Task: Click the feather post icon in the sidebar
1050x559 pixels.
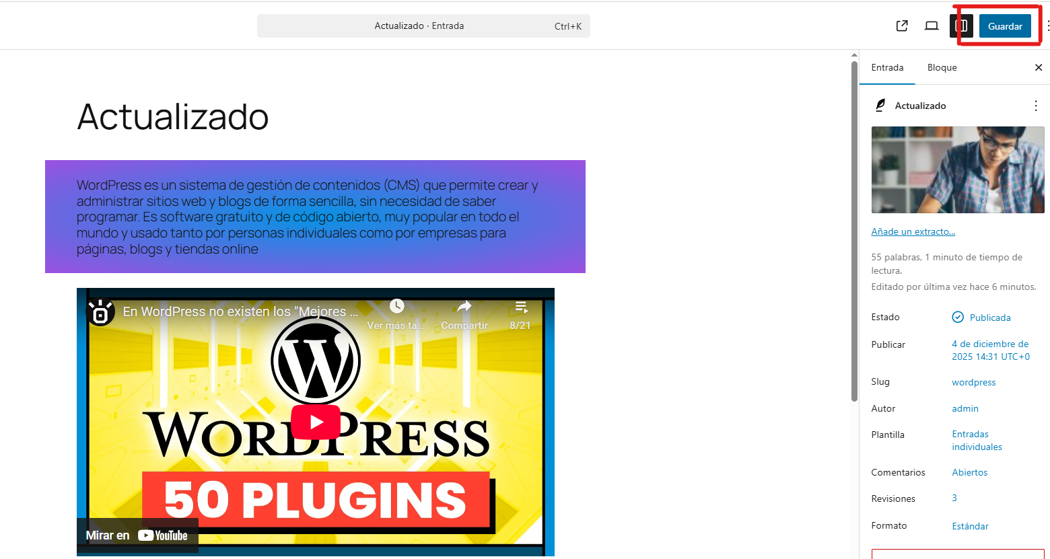Action: [x=880, y=106]
